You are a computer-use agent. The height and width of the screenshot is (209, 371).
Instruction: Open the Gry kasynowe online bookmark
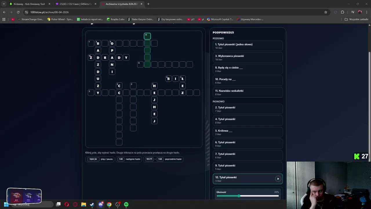(x=170, y=19)
